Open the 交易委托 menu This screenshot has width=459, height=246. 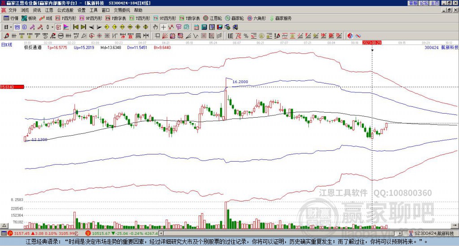[x=122, y=10]
